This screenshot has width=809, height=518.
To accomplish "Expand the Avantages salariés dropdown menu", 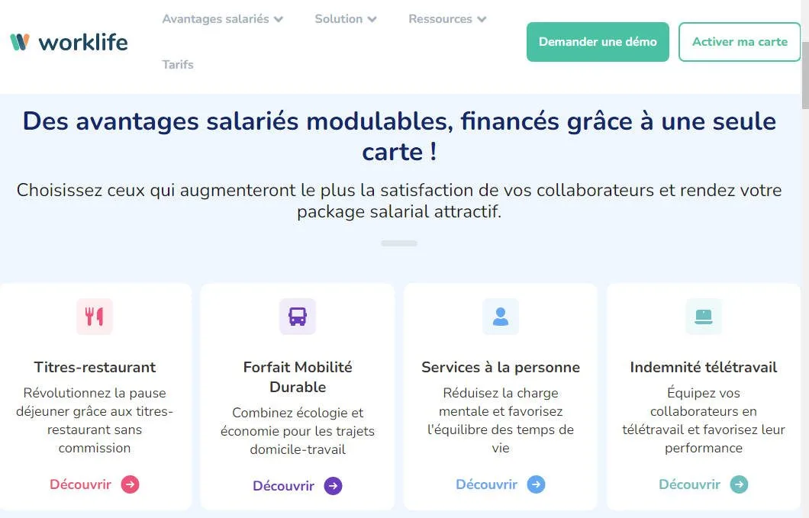I will click(x=222, y=19).
